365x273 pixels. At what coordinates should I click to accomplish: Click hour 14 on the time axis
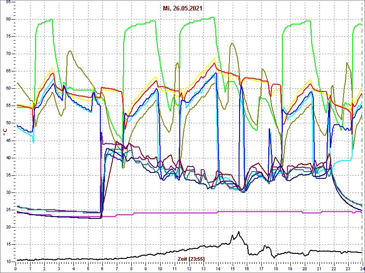click(x=218, y=268)
